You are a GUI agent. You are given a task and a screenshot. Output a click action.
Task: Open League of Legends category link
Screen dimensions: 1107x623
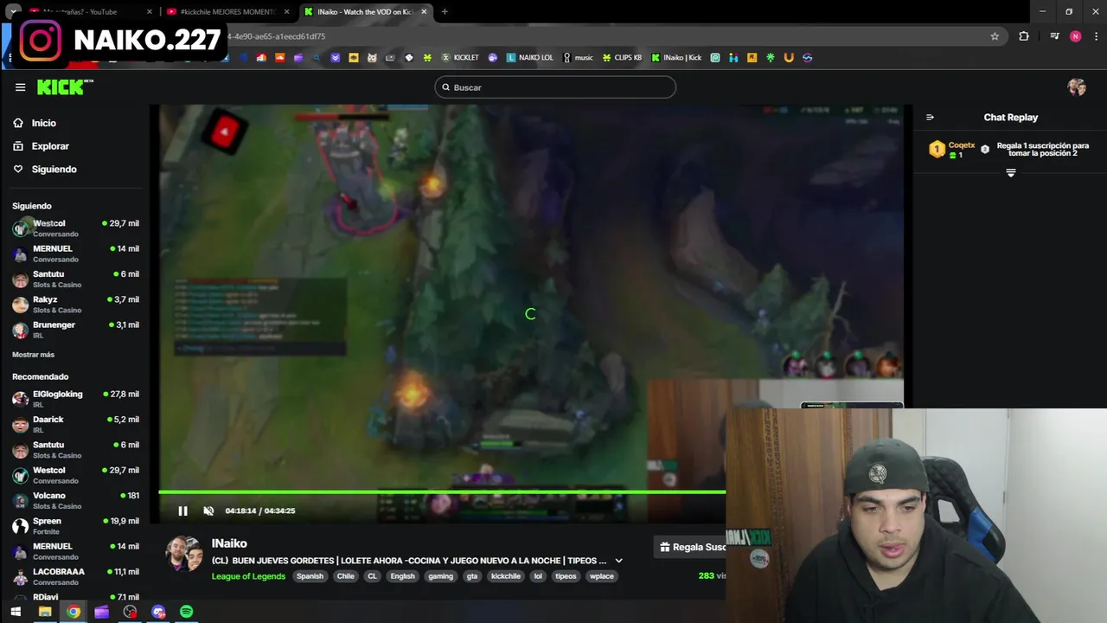click(248, 576)
